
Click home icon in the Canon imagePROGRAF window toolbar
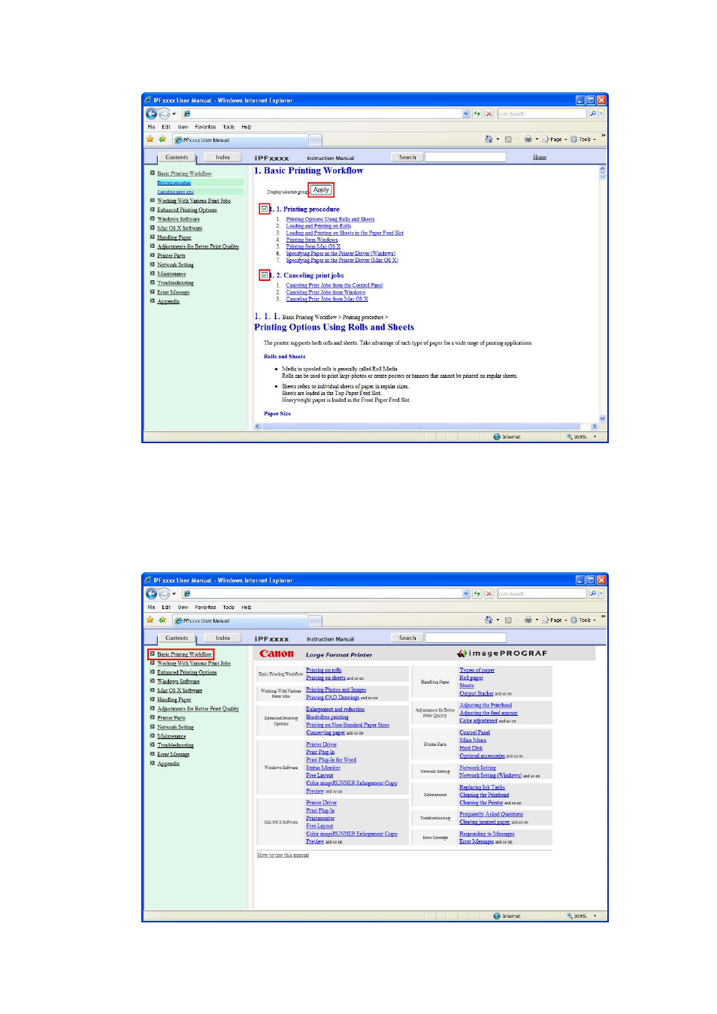489,620
